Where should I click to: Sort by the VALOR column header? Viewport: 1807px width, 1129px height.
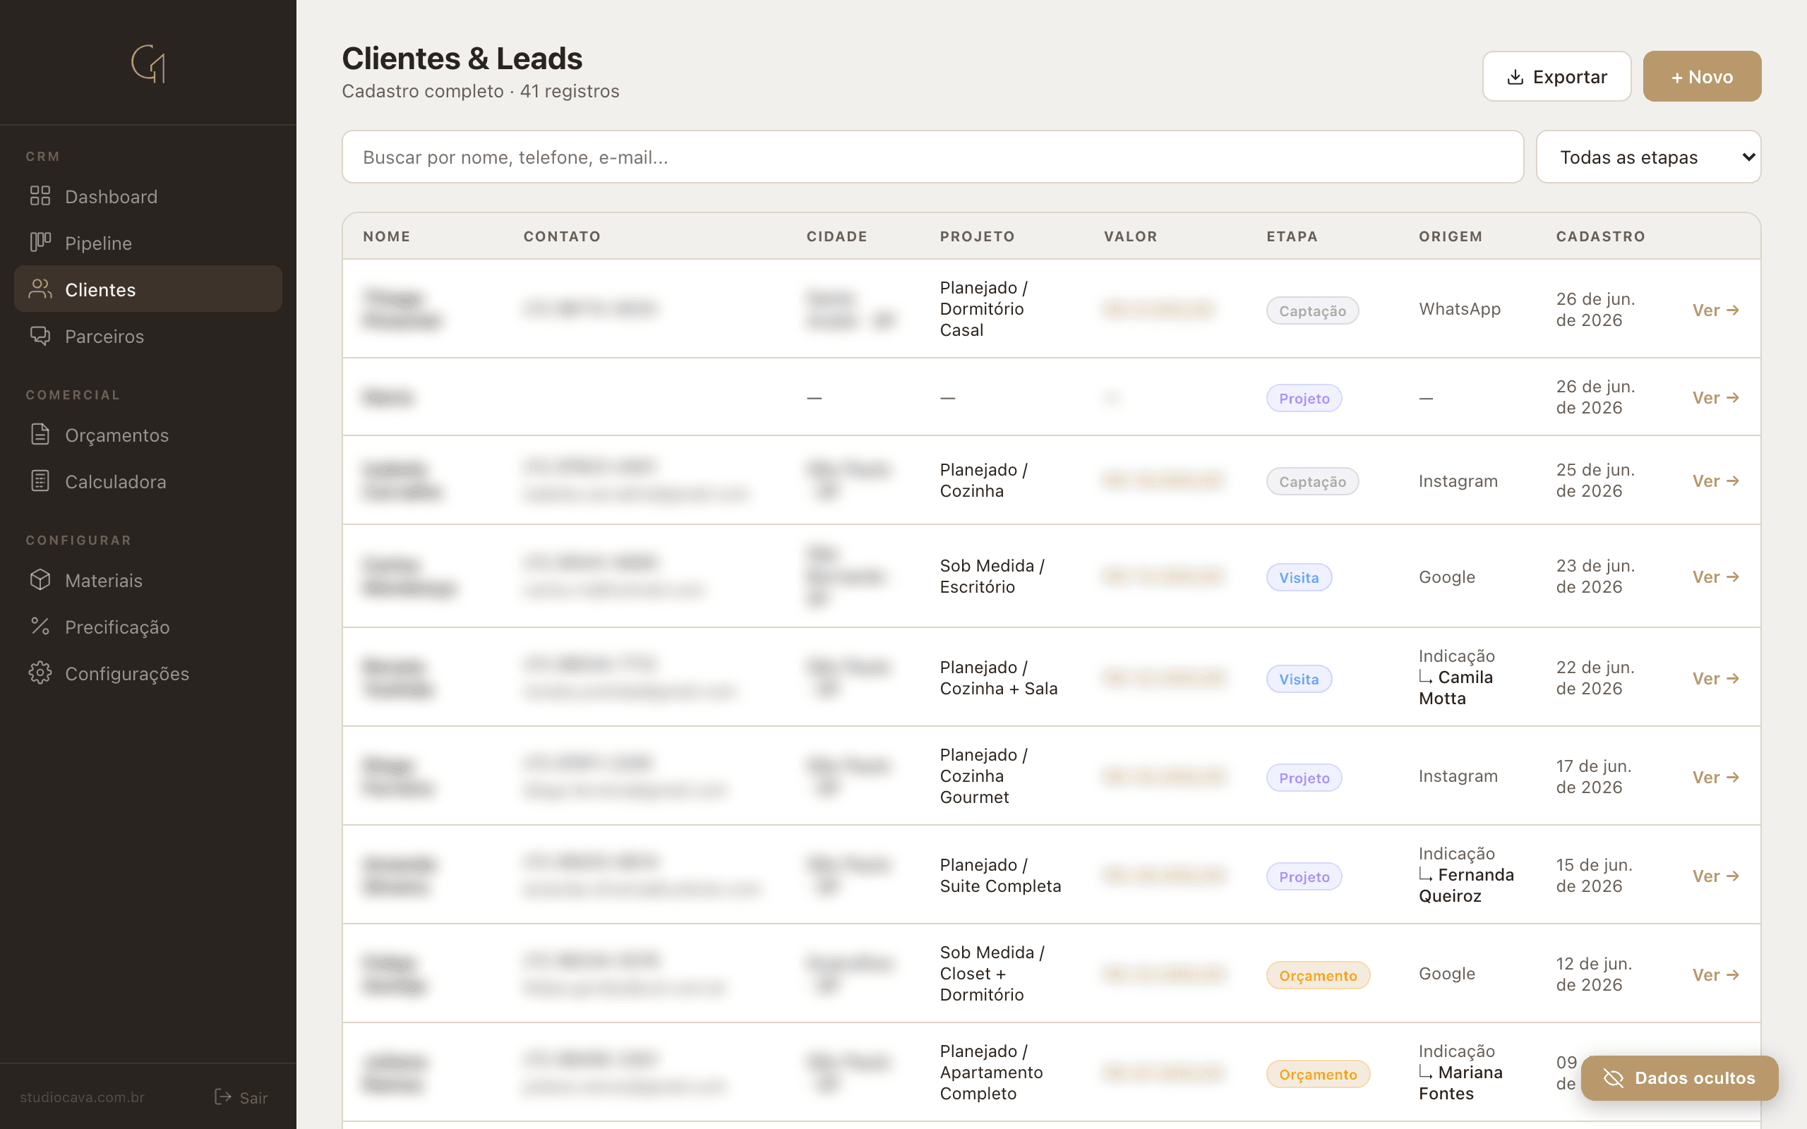1131,236
